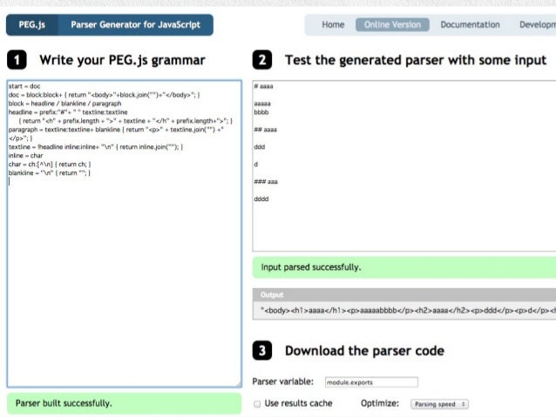This screenshot has width=556, height=417.
Task: Open the Home tab
Action: pyautogui.click(x=333, y=24)
